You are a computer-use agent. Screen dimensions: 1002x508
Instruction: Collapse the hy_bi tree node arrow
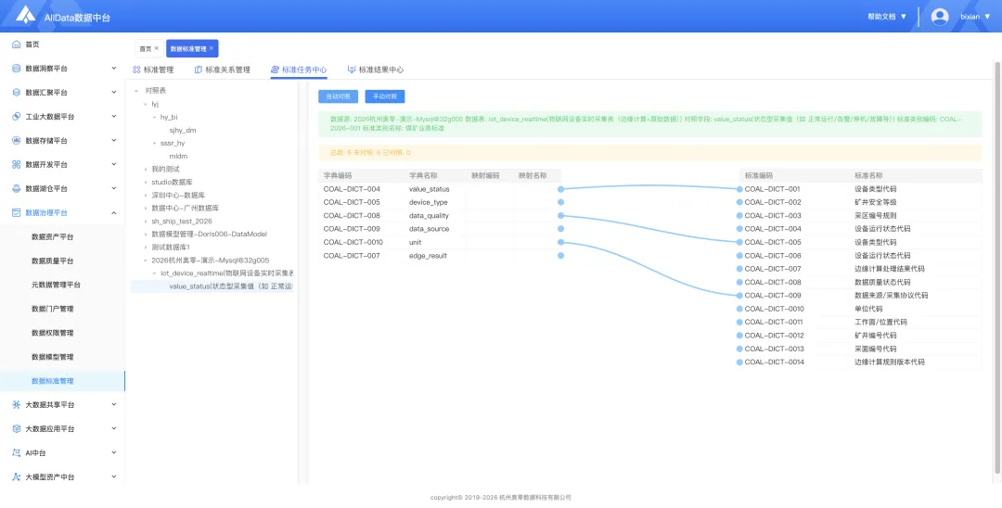pos(154,117)
